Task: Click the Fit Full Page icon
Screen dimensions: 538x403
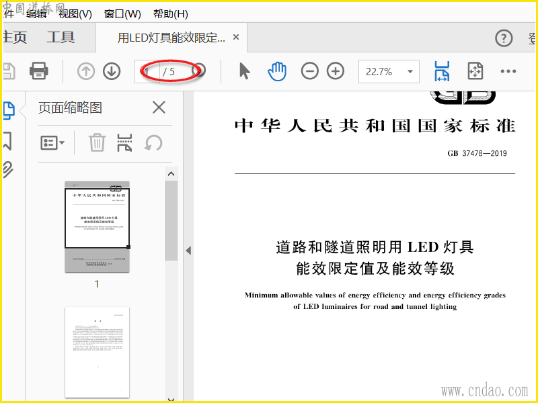Action: [475, 71]
